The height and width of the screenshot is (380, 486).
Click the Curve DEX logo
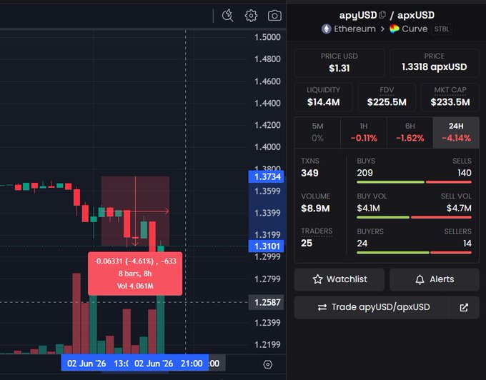click(394, 29)
